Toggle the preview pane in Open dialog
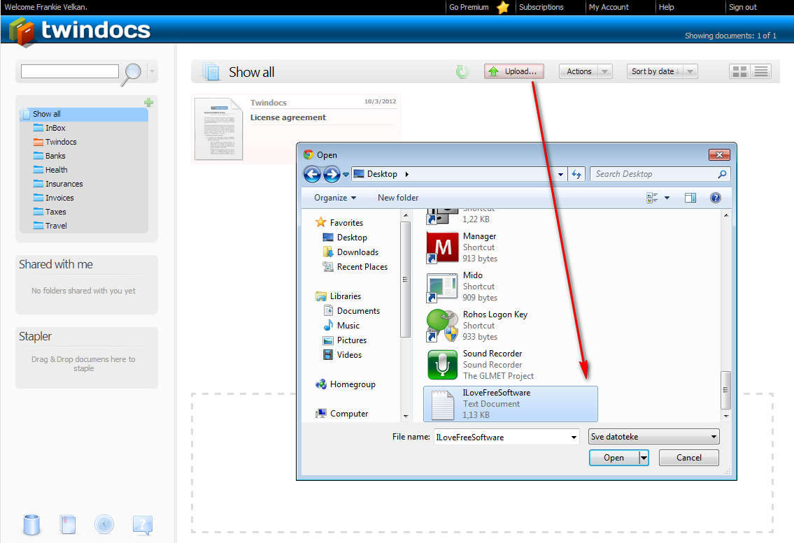This screenshot has width=794, height=543. coord(690,198)
